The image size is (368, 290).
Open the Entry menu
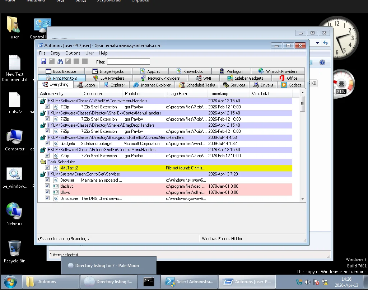pyautogui.click(x=55, y=53)
